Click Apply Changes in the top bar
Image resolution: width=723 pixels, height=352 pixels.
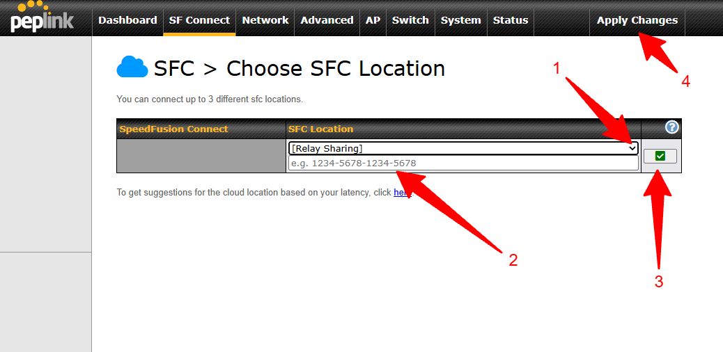click(x=637, y=20)
